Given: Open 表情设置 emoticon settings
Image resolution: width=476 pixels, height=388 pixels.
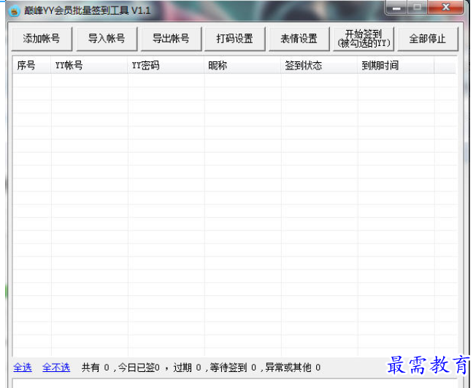Looking at the screenshot, I should [299, 39].
